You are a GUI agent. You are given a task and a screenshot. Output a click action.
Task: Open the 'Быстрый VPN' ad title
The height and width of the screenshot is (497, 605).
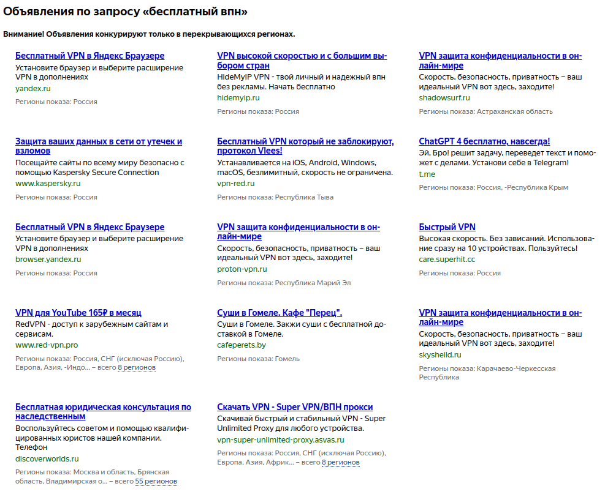coord(447,227)
